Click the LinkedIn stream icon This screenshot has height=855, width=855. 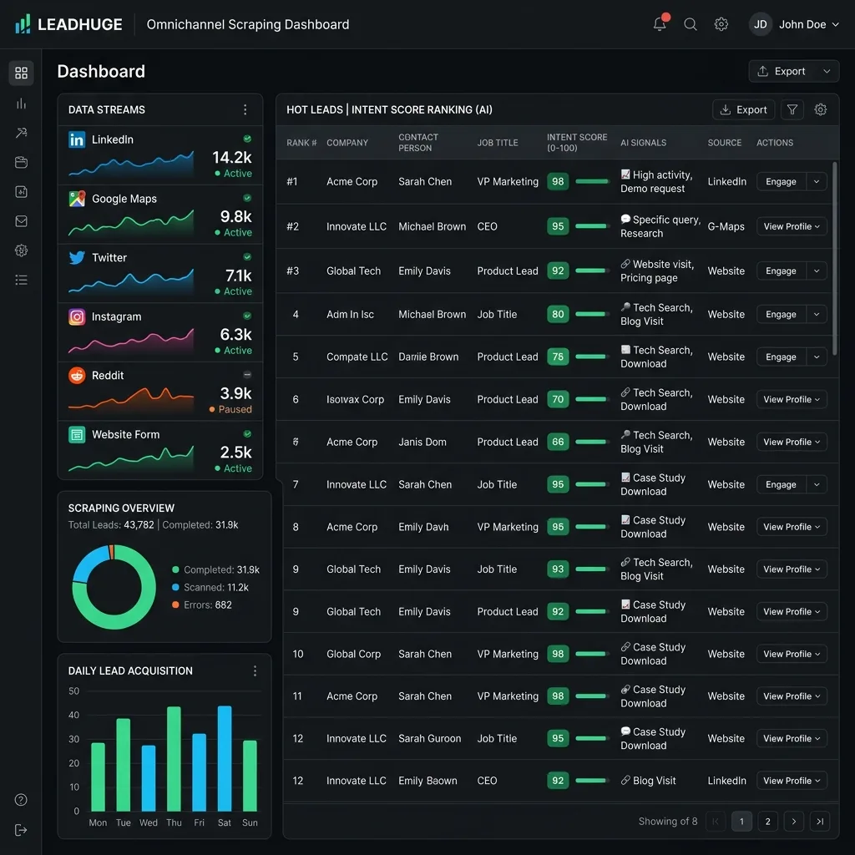click(x=77, y=139)
